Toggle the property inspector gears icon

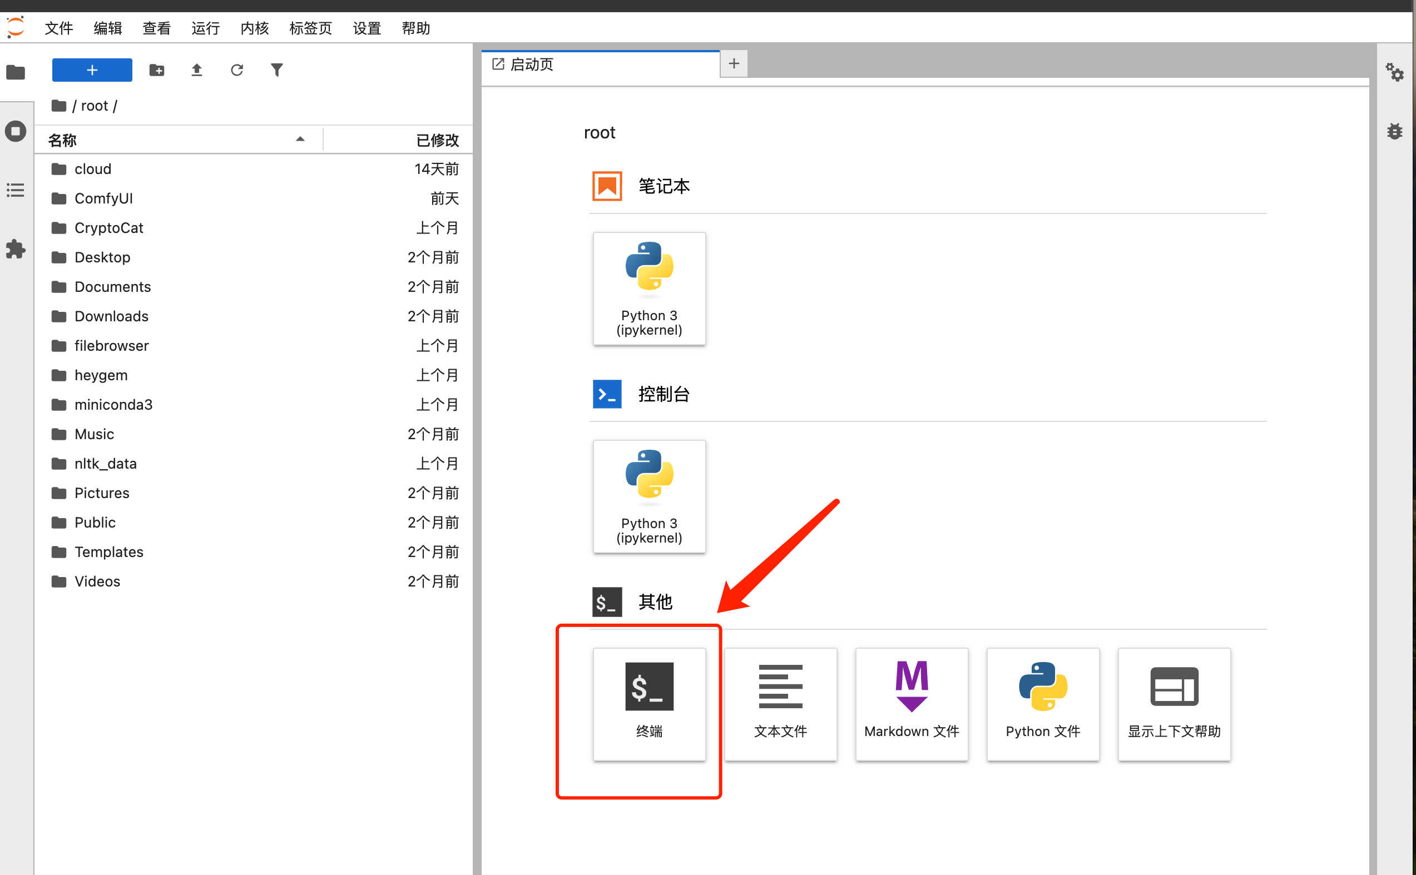click(1394, 72)
